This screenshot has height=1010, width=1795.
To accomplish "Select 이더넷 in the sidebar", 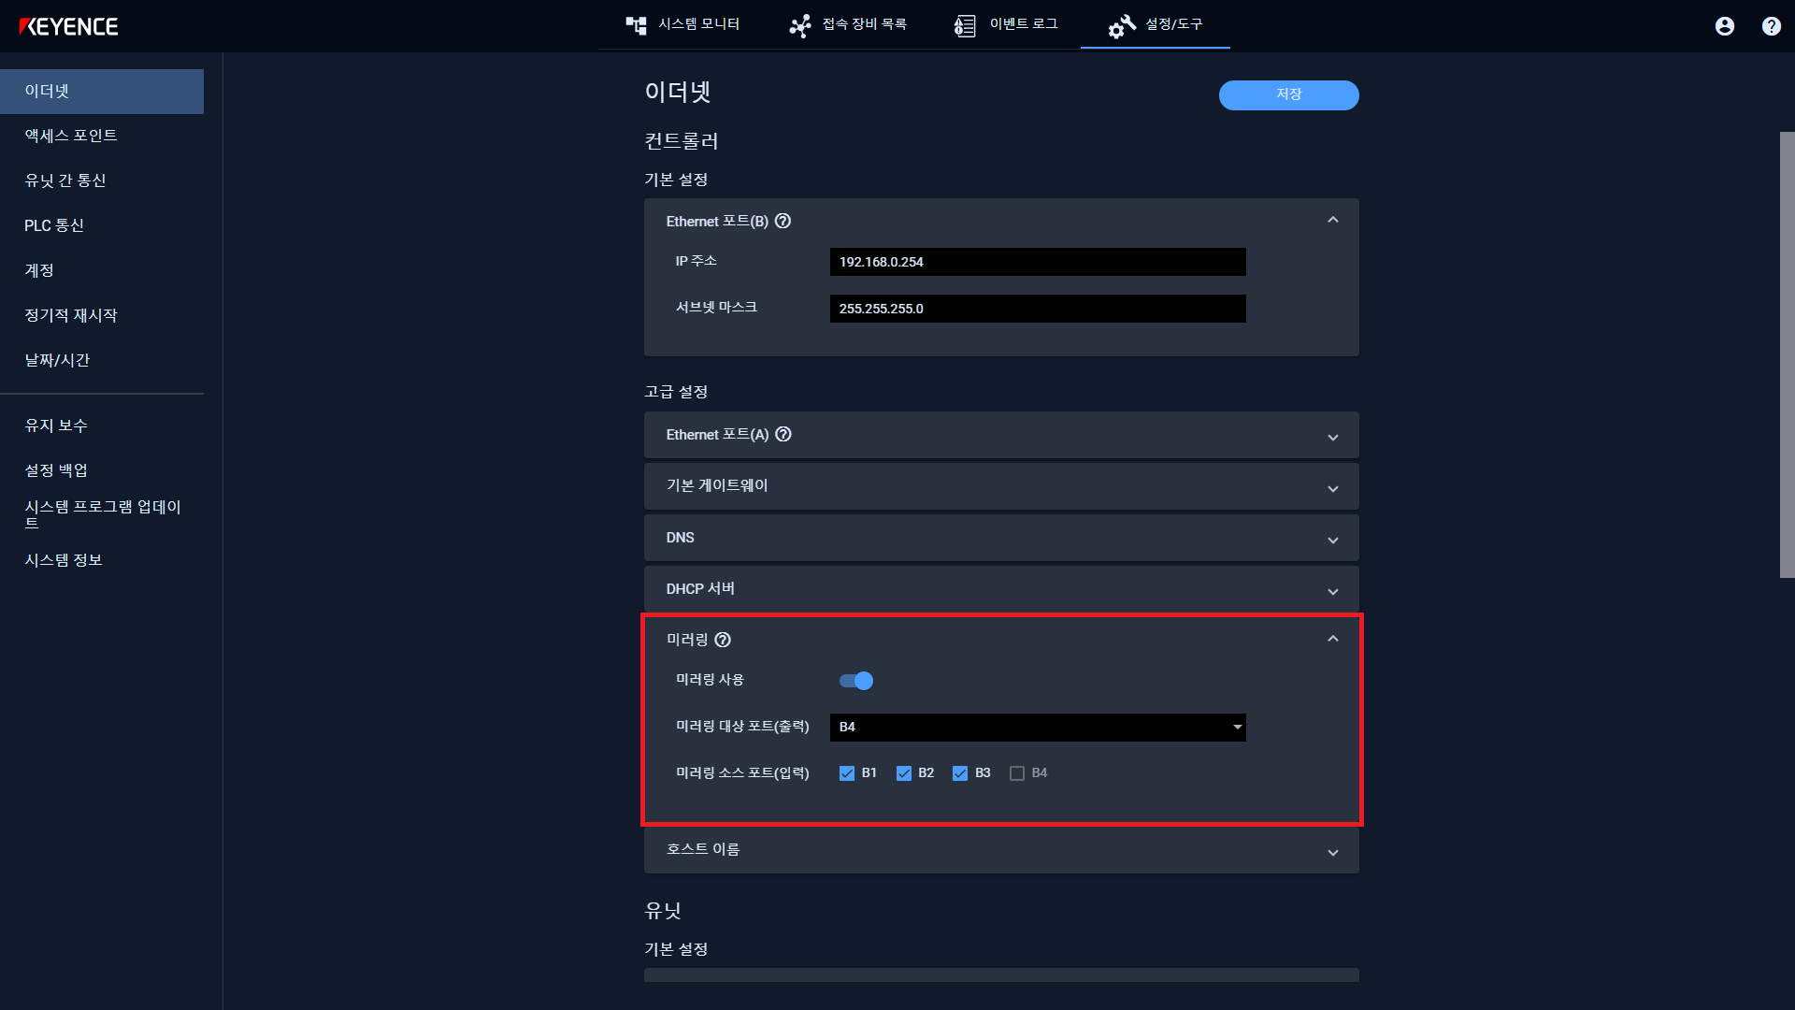I will (102, 92).
